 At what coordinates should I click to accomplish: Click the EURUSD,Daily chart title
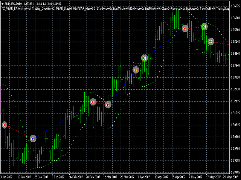[13, 4]
